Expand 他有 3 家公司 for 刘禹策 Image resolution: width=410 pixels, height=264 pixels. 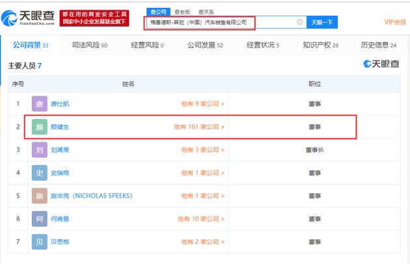pos(202,150)
